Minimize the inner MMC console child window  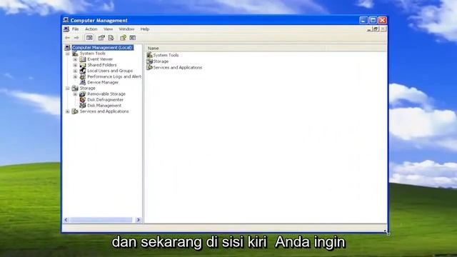point(369,29)
